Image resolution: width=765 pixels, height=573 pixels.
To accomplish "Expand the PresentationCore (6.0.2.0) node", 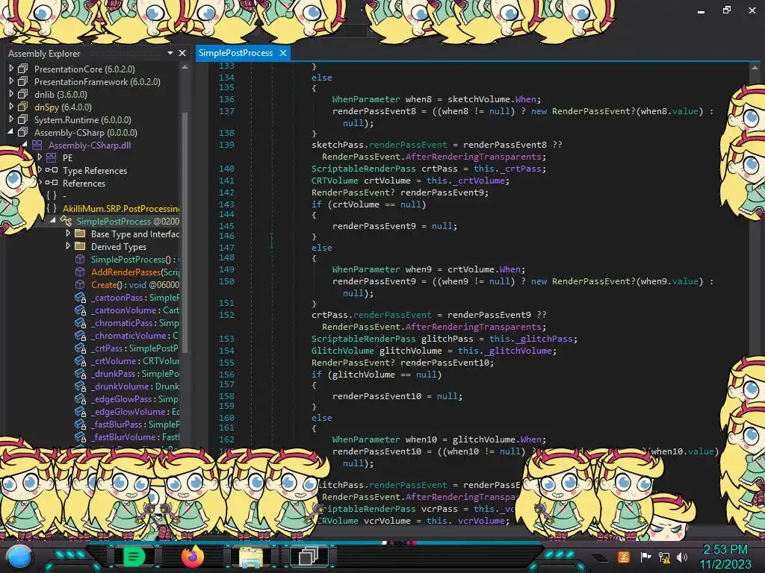I will [x=10, y=69].
